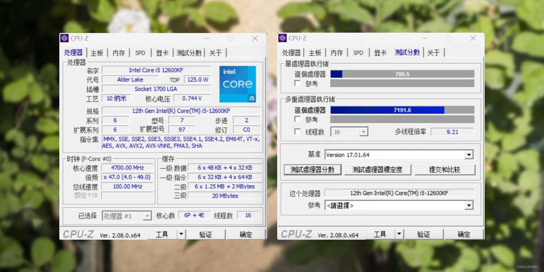Click the empty single-thread reference bar
This screenshot has width=544, height=272.
402,83
